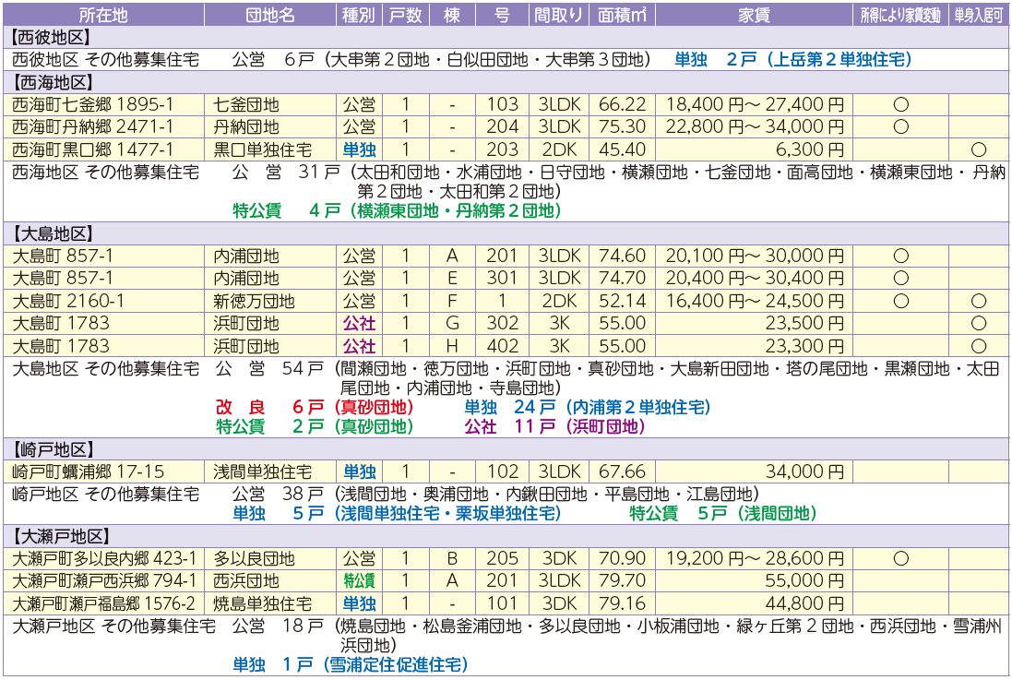Select the 【大島地区】 section heading
Screen dimensions: 1012x680
(x=52, y=233)
